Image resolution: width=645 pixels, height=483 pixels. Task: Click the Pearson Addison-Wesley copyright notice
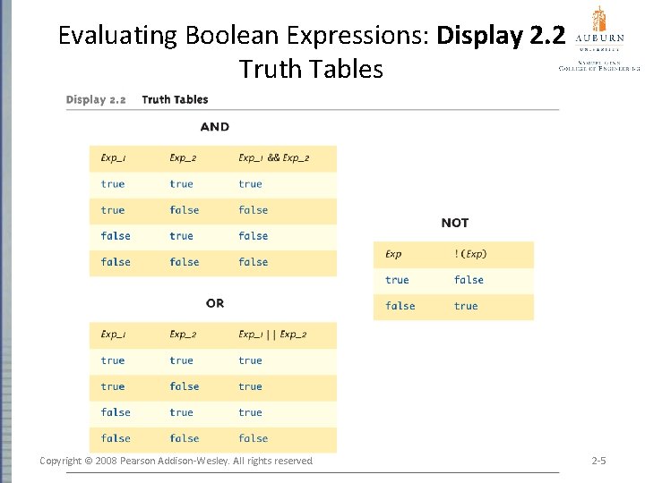(x=176, y=461)
